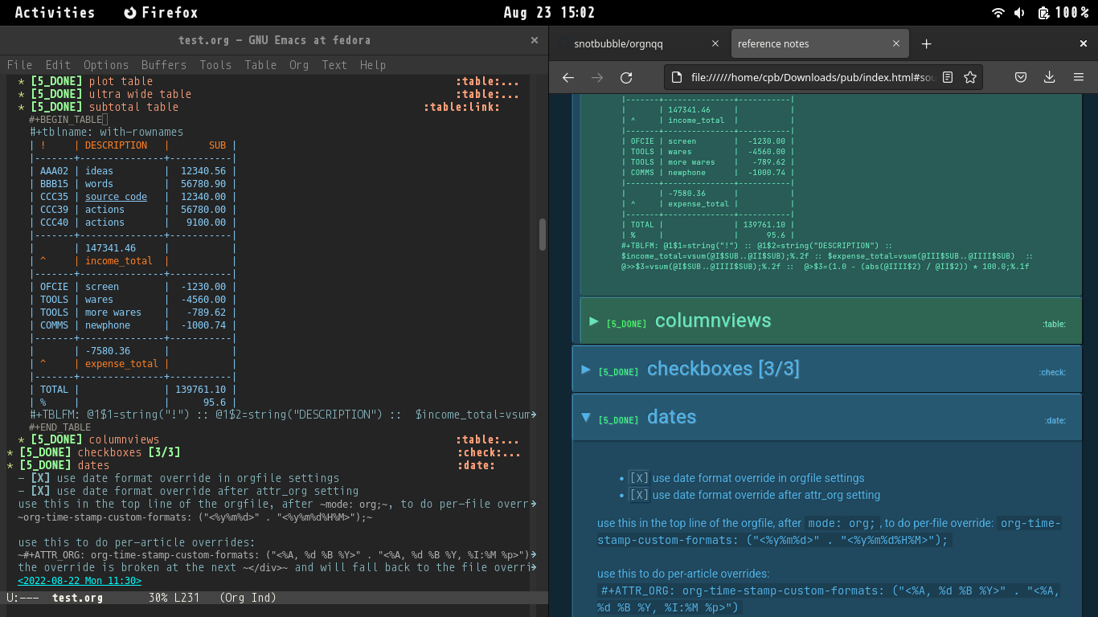
Task: Click timestamp <2022-08-22 Mon 11:30> in Emacs
Action: coord(80,581)
